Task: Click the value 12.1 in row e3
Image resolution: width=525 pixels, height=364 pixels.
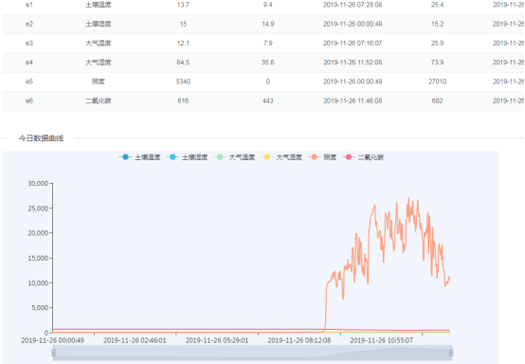Action: (x=183, y=43)
